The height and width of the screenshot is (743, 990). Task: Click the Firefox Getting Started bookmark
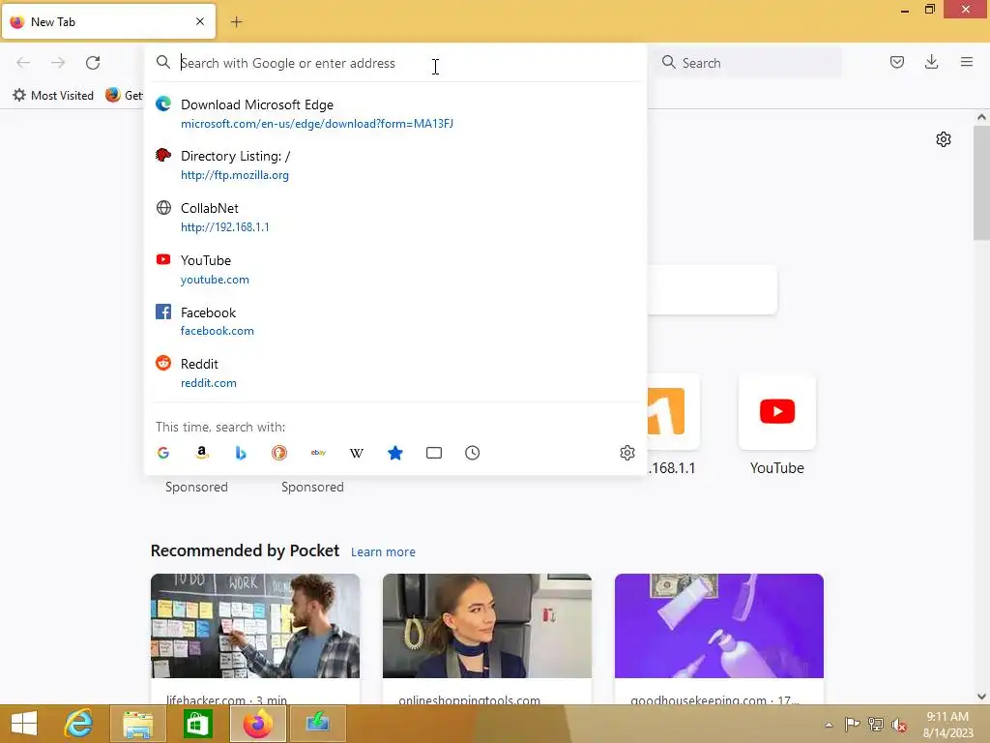(124, 96)
